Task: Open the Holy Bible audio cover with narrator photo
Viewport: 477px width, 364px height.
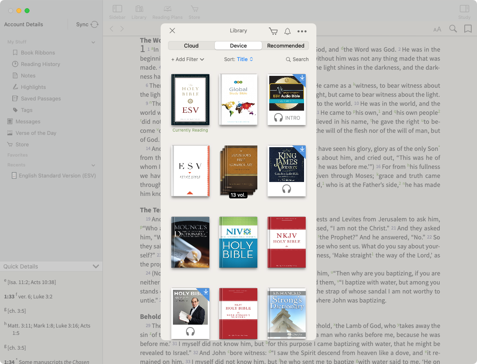Action: [190, 314]
